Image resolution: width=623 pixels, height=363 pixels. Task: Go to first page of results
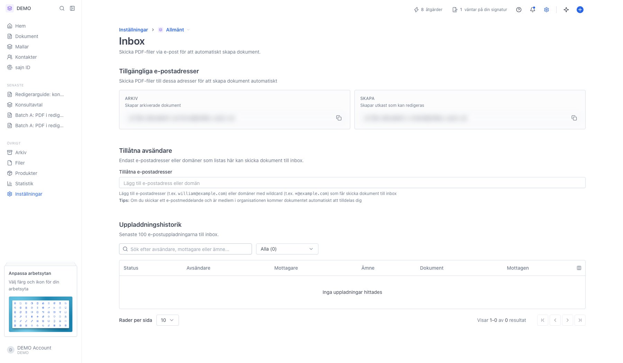(x=543, y=320)
